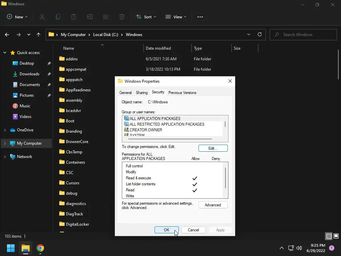Switch to large icons view in status bar

coord(336,236)
